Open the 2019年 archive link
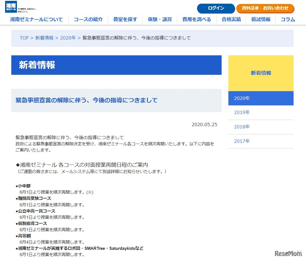 (x=242, y=112)
